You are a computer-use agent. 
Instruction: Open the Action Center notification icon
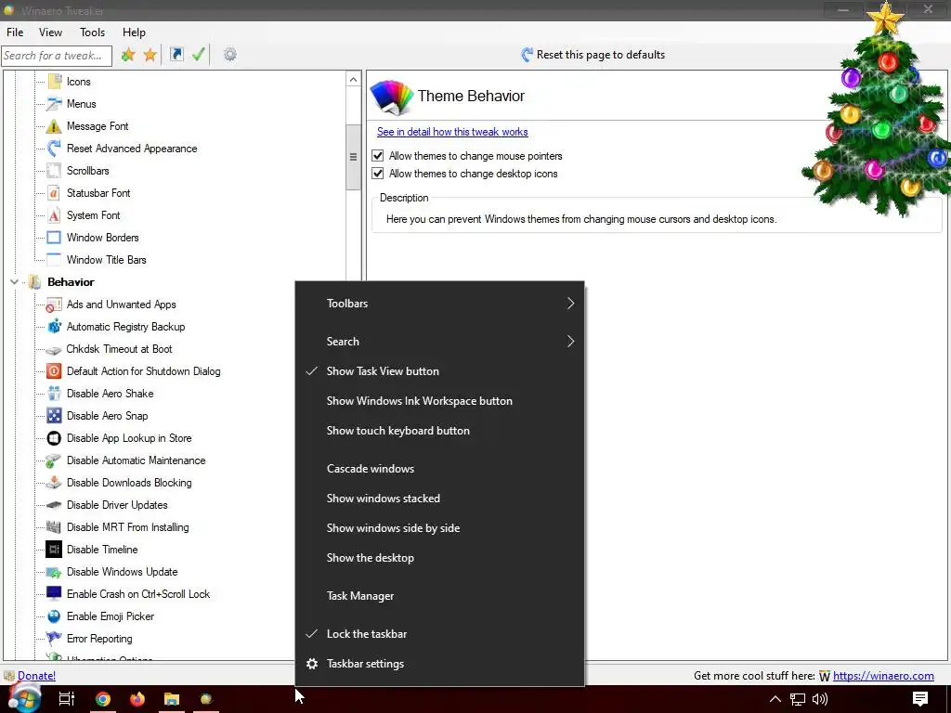pyautogui.click(x=920, y=699)
